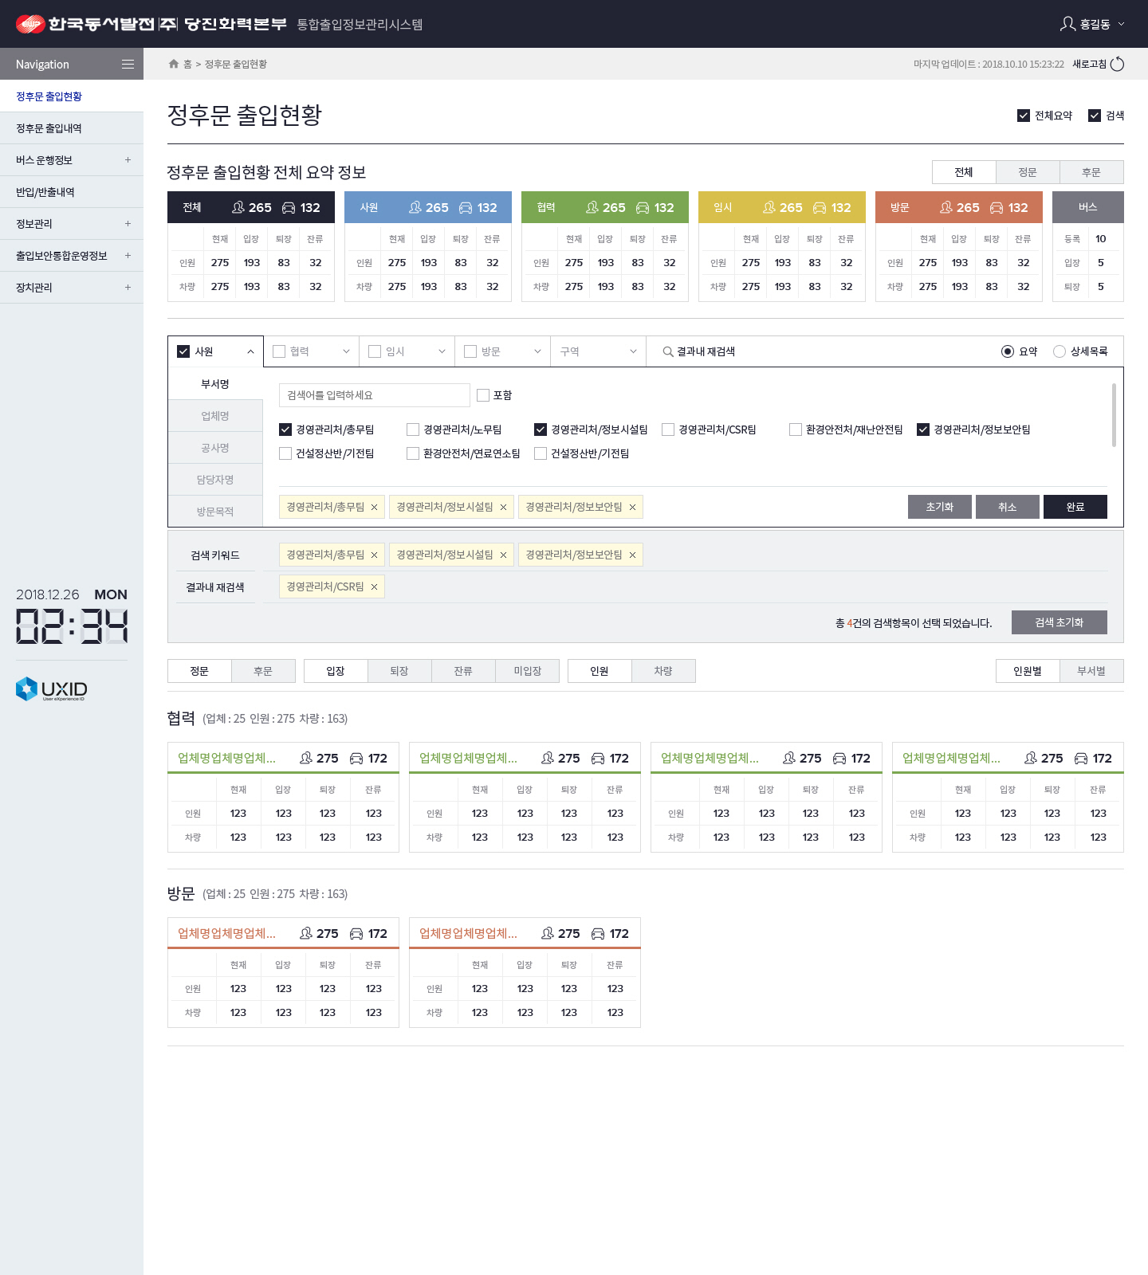The height and width of the screenshot is (1275, 1148).
Task: Expand 버스 운행정보 in the sidebar
Action: click(128, 160)
